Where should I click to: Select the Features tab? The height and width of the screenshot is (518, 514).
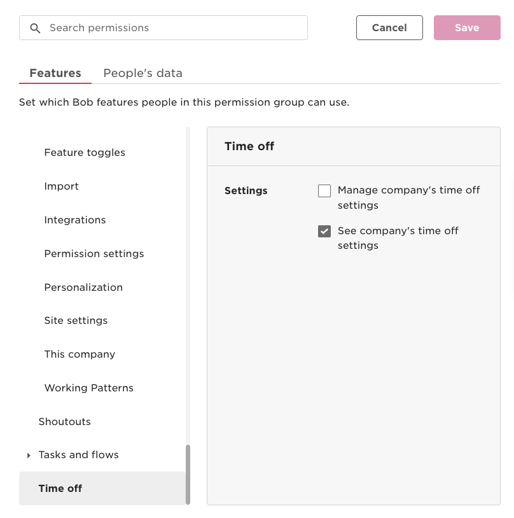point(55,73)
